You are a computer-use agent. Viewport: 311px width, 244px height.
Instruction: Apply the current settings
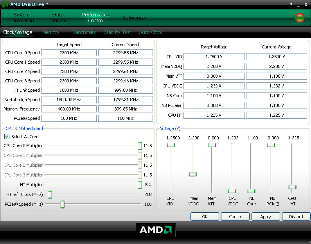266,217
